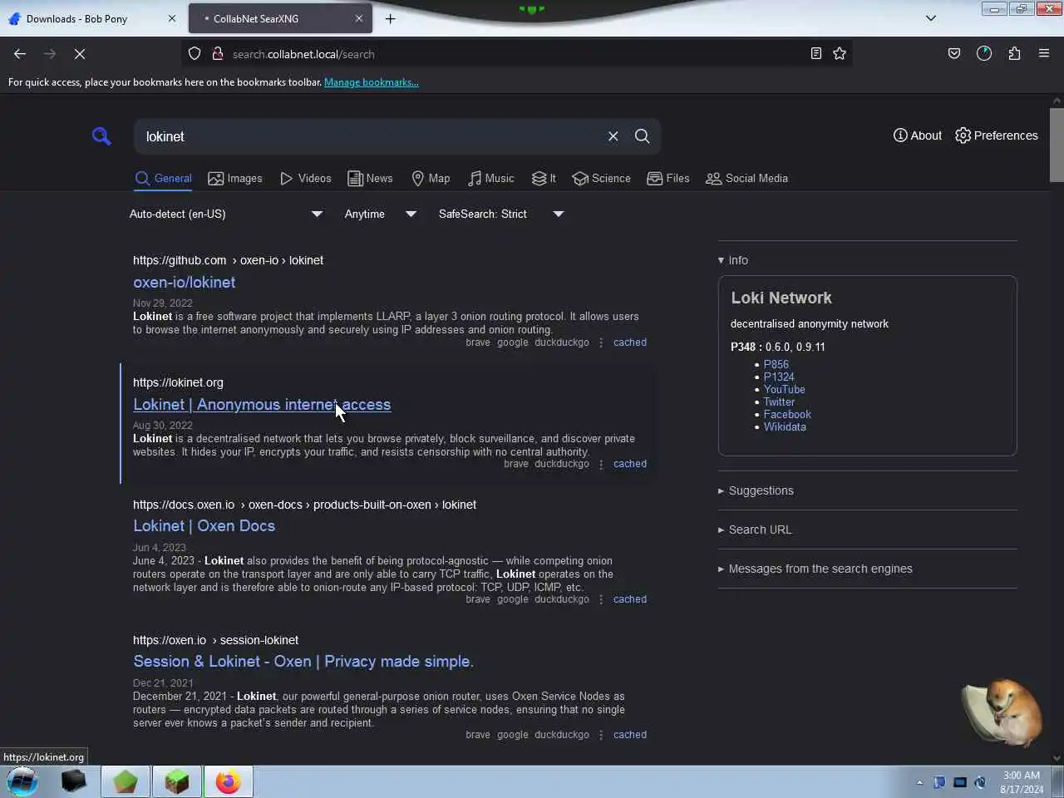The height and width of the screenshot is (798, 1064).
Task: Toggle reader view icon in address bar
Action: pyautogui.click(x=815, y=54)
